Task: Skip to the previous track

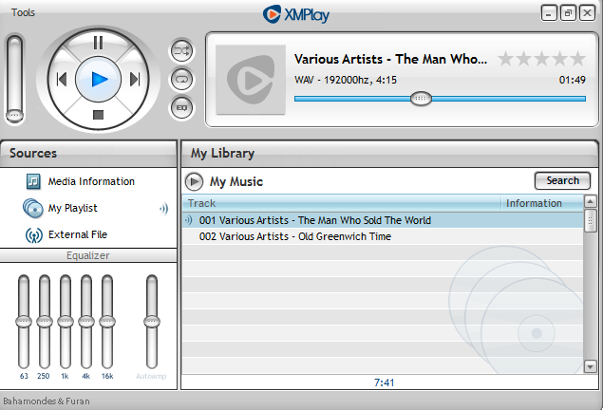Action: [62, 80]
